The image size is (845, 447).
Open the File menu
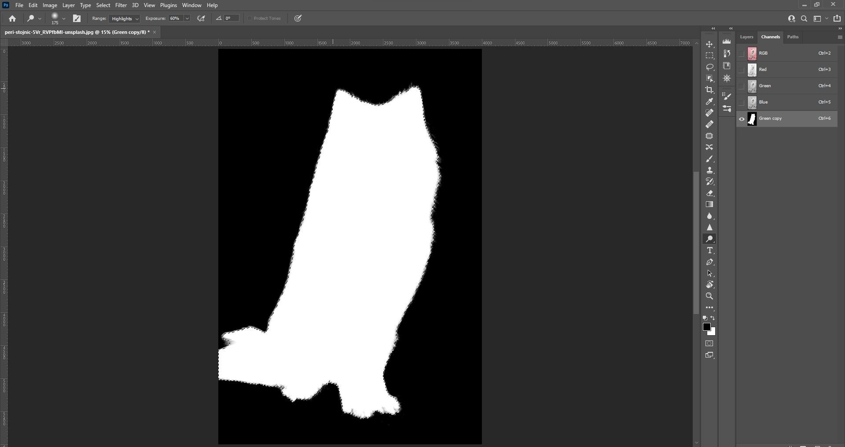pyautogui.click(x=19, y=5)
